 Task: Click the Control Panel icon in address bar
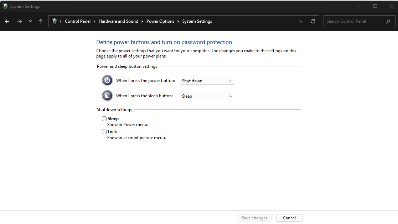(55, 21)
